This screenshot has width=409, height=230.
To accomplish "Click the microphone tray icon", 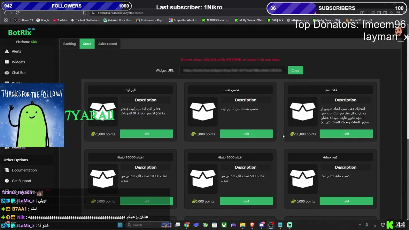I will (x=367, y=225).
